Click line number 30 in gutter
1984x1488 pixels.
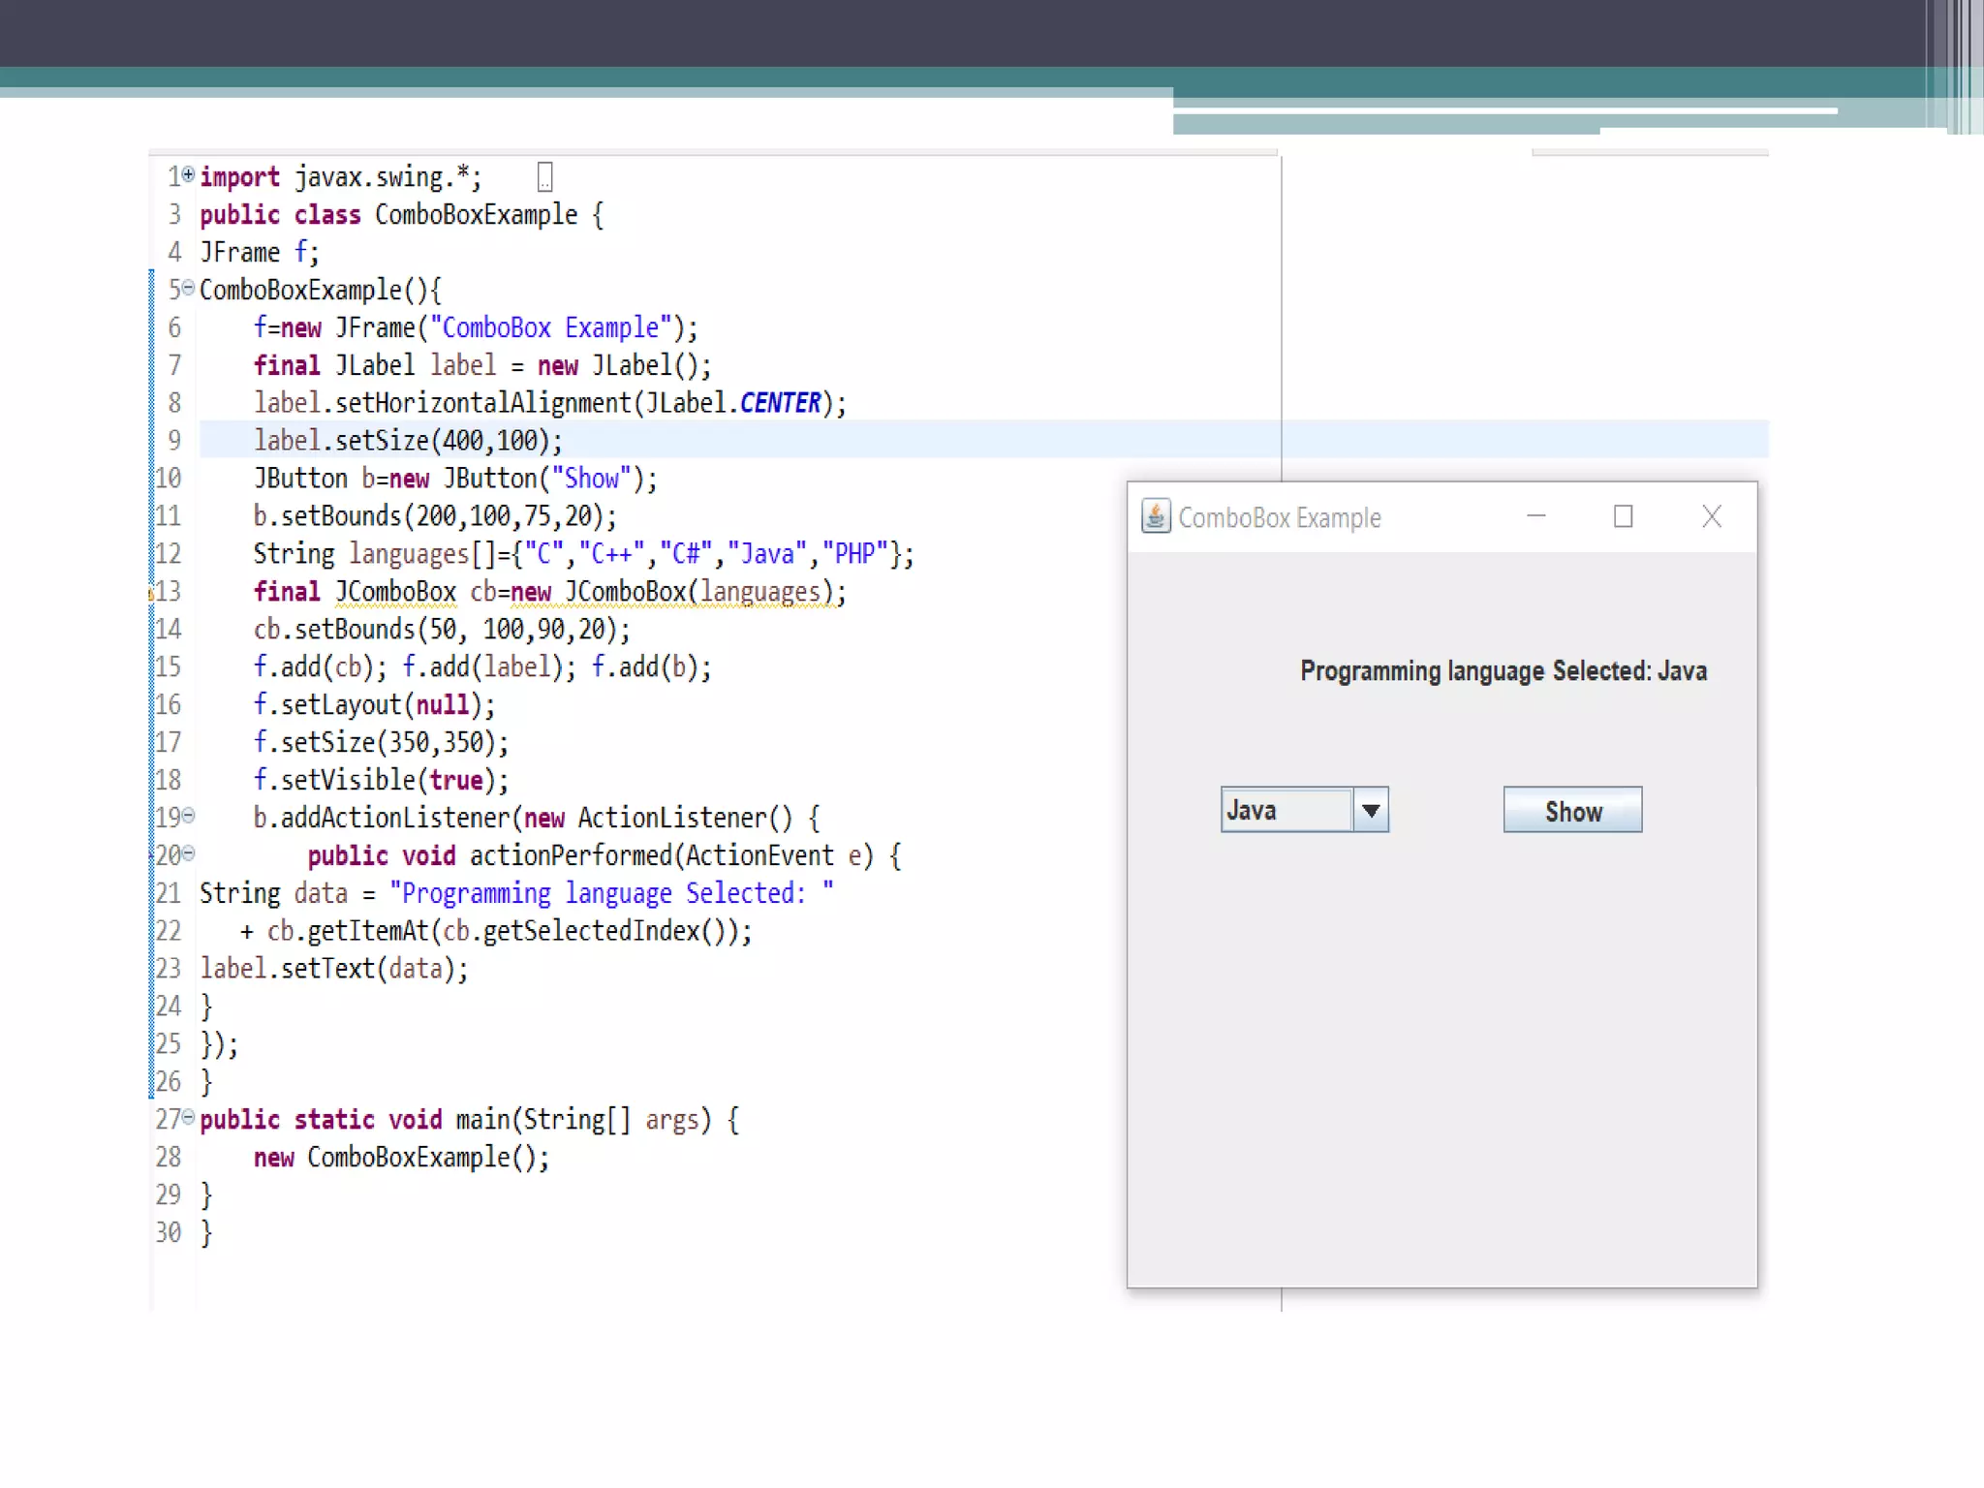pyautogui.click(x=169, y=1232)
